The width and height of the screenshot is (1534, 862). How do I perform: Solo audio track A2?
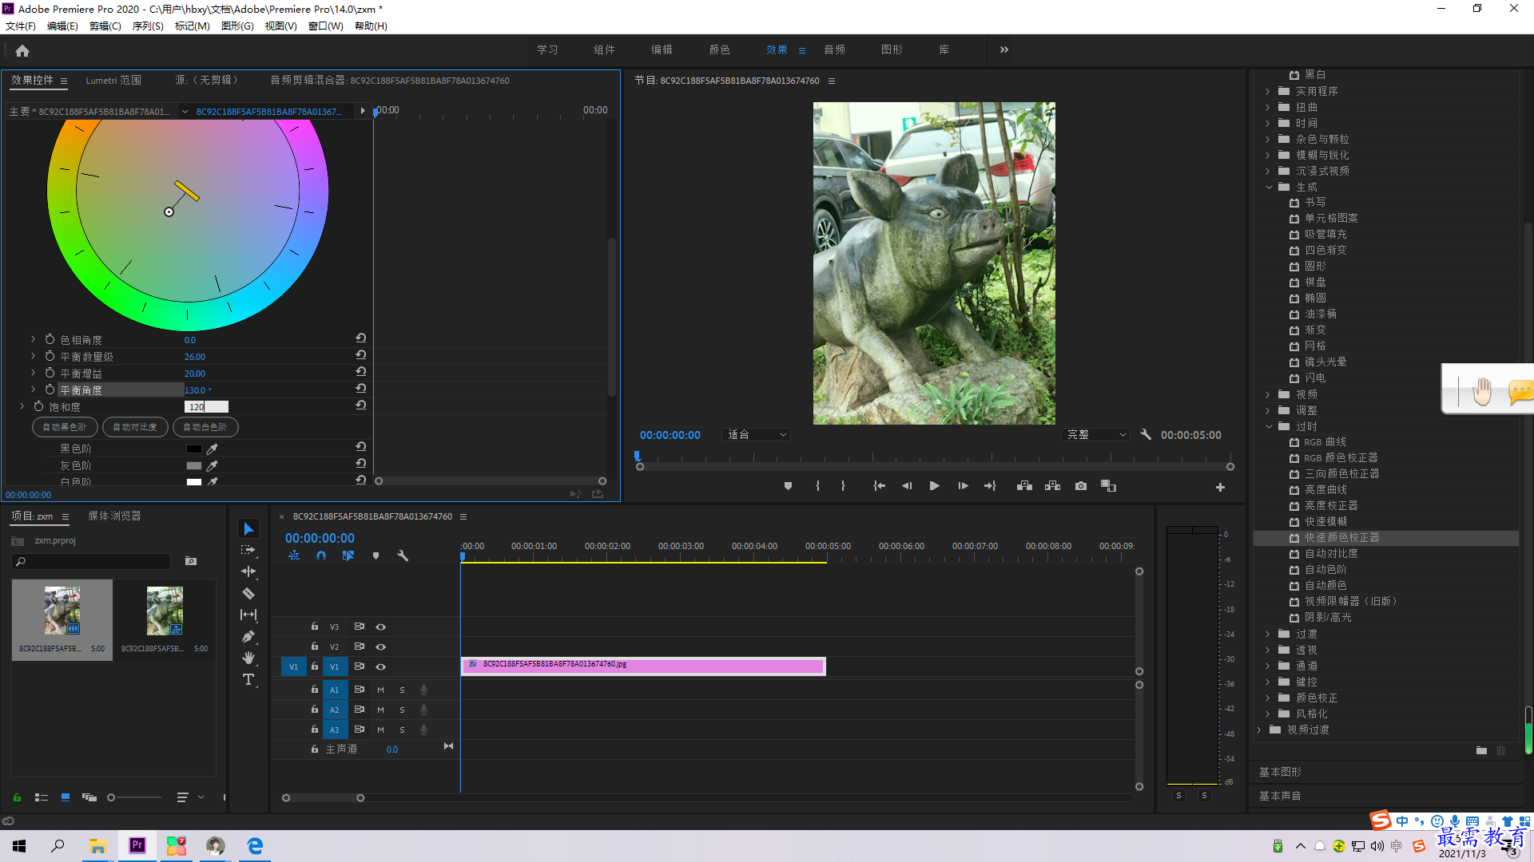(402, 710)
